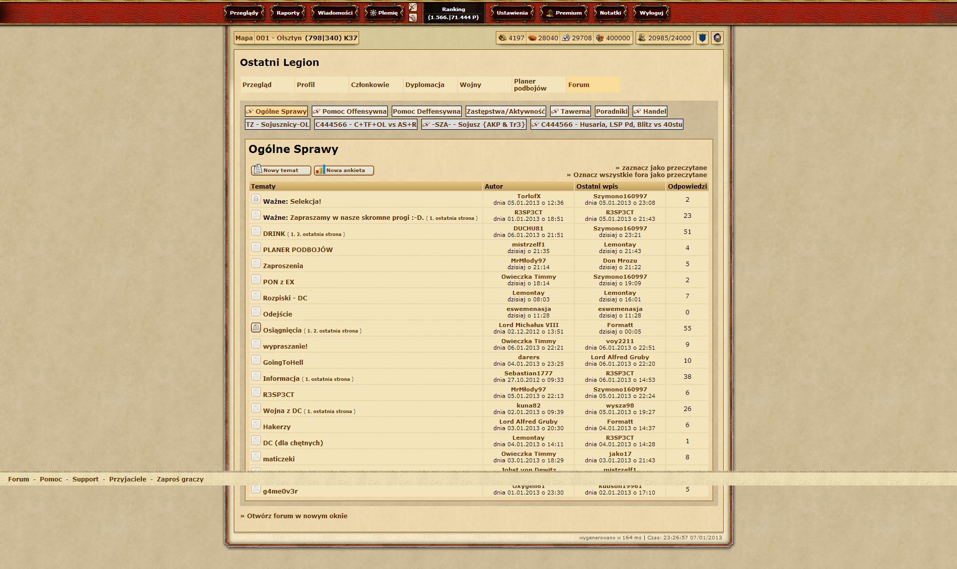Open the 'Wojna z DC' topic
The image size is (957, 569).
282,411
